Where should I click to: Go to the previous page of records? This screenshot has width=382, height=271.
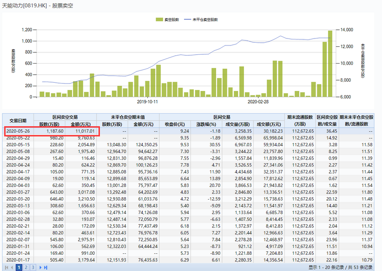[12, 267]
